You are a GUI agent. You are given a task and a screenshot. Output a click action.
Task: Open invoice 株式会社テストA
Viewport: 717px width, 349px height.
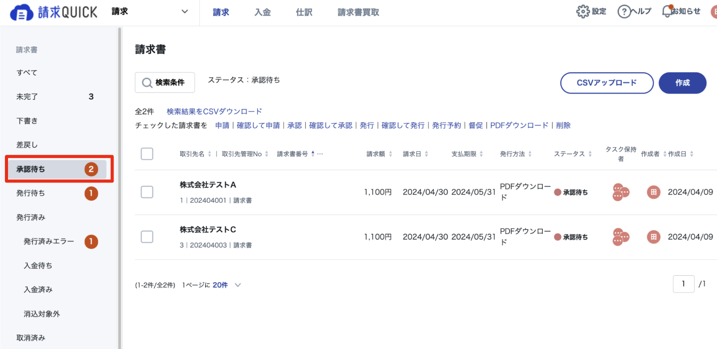[208, 185]
